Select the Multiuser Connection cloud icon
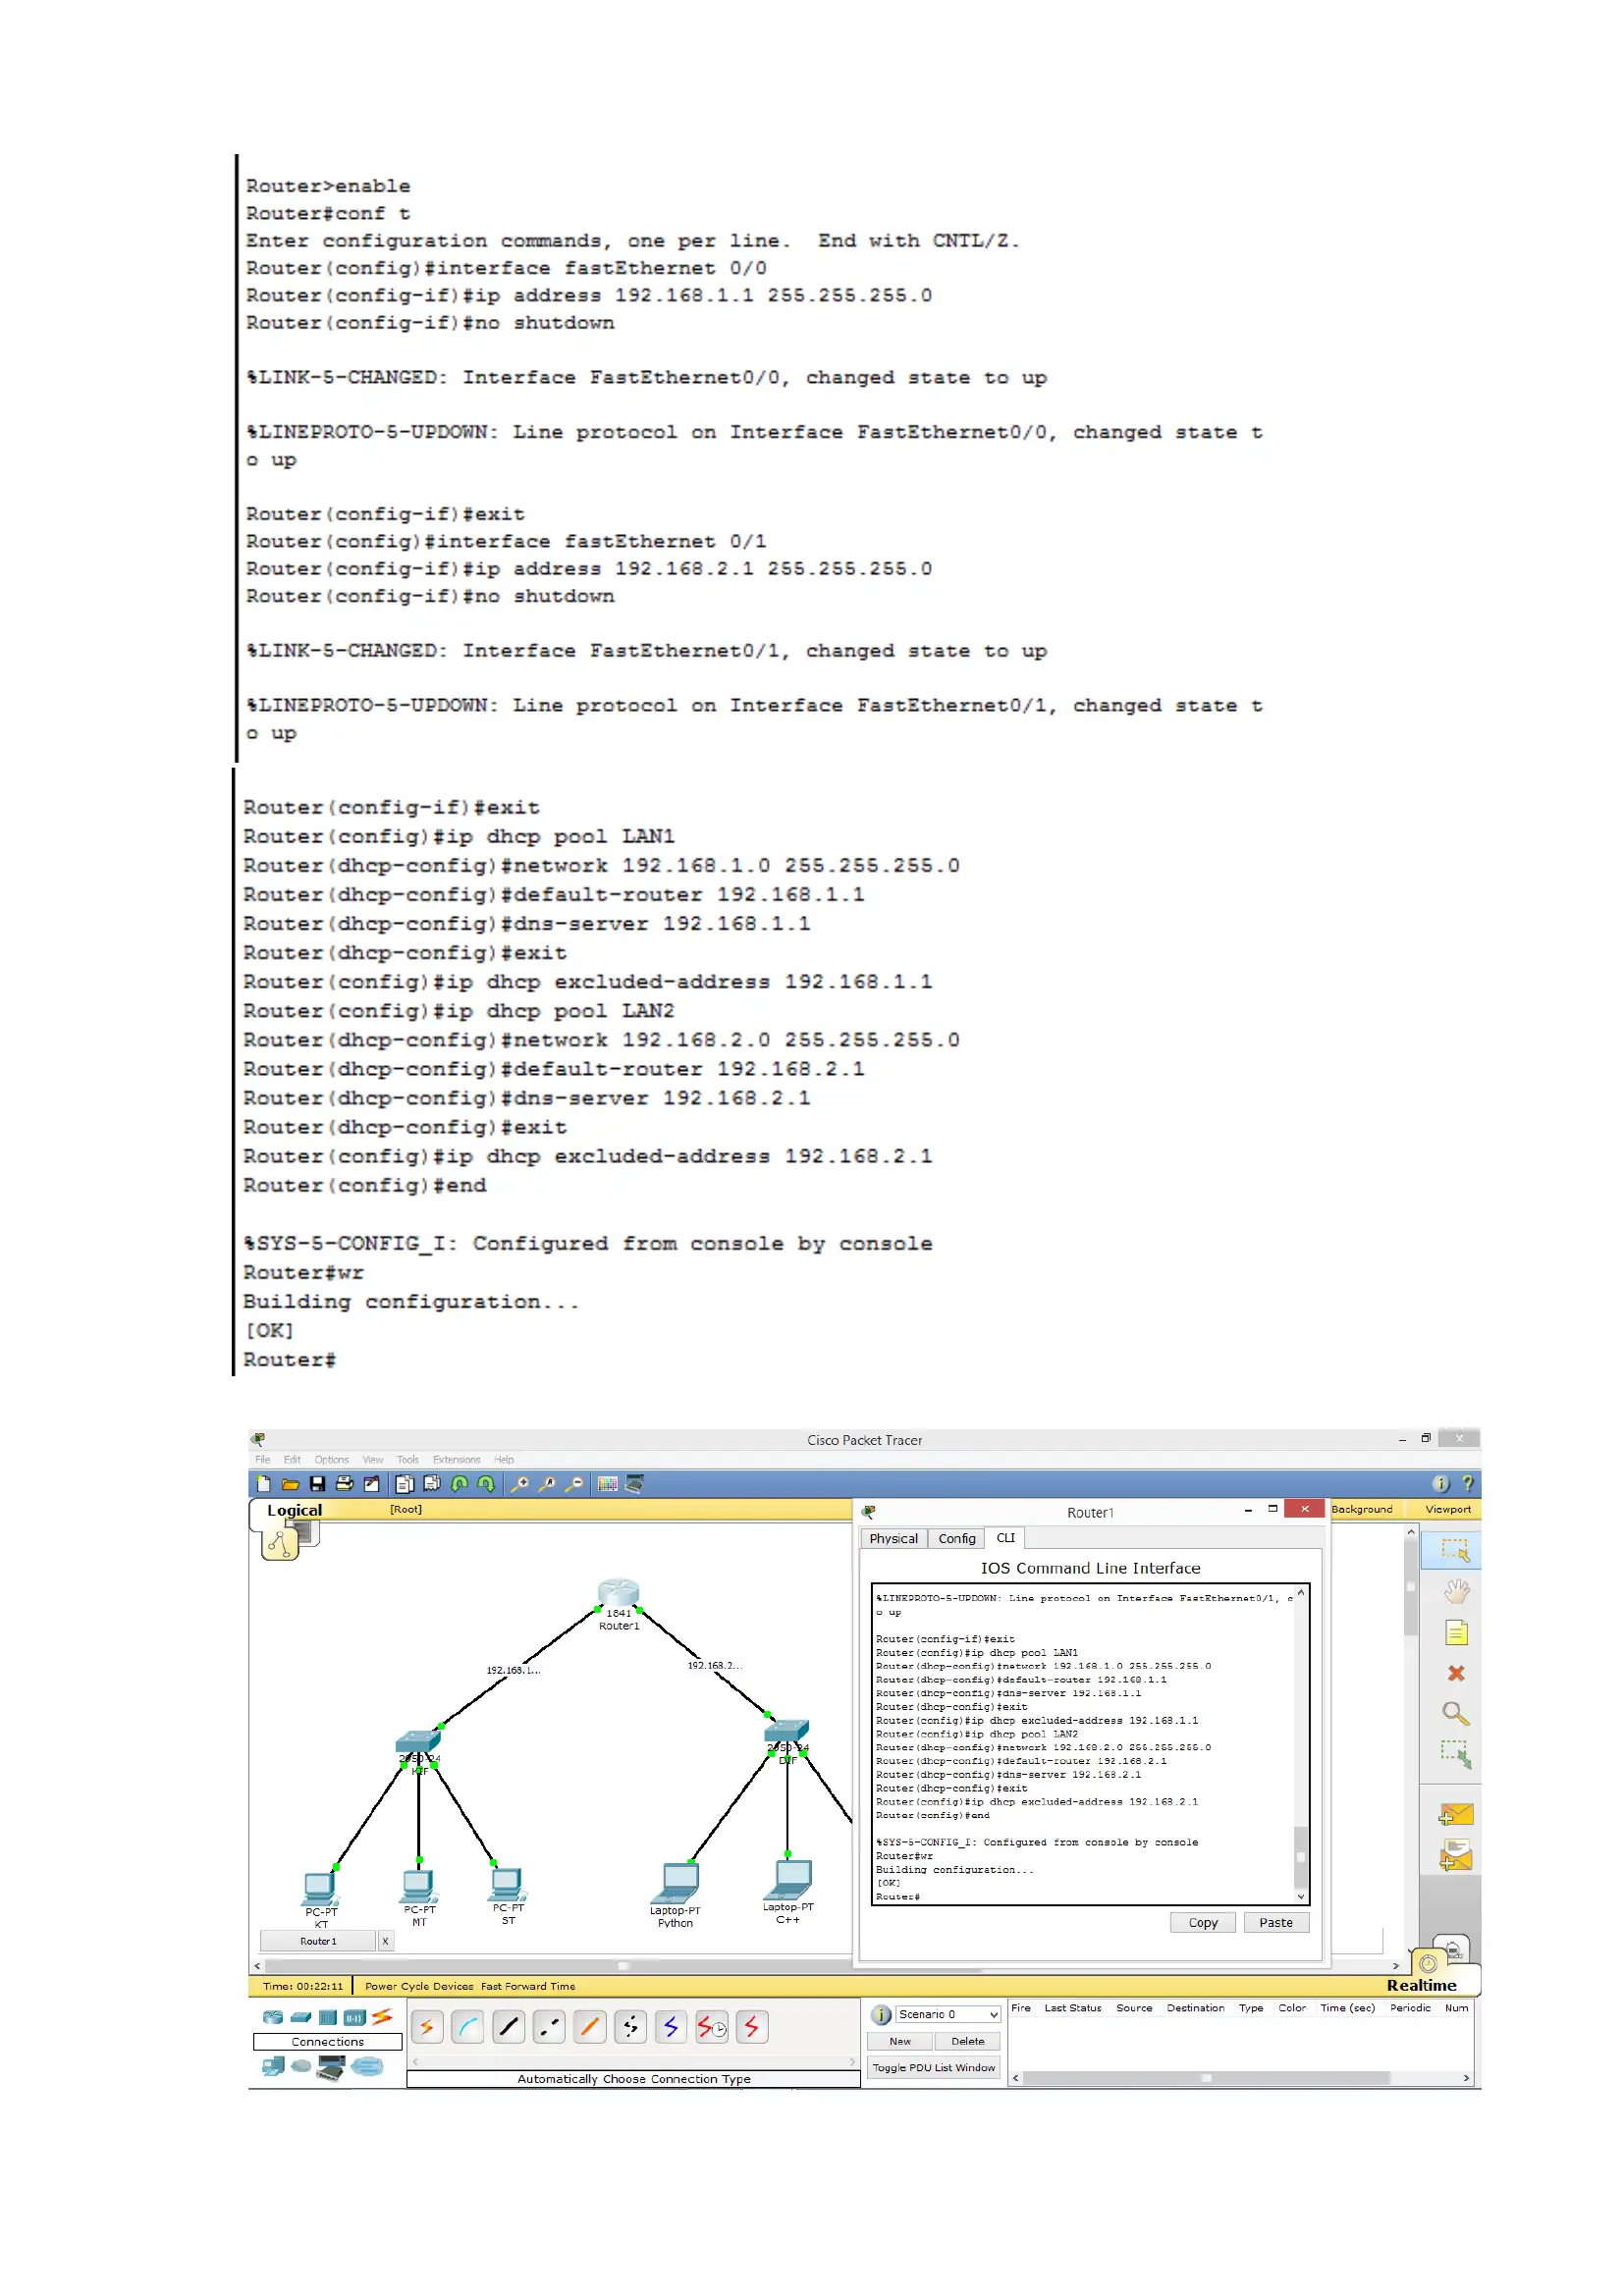The image size is (1624, 2296). click(x=367, y=2066)
